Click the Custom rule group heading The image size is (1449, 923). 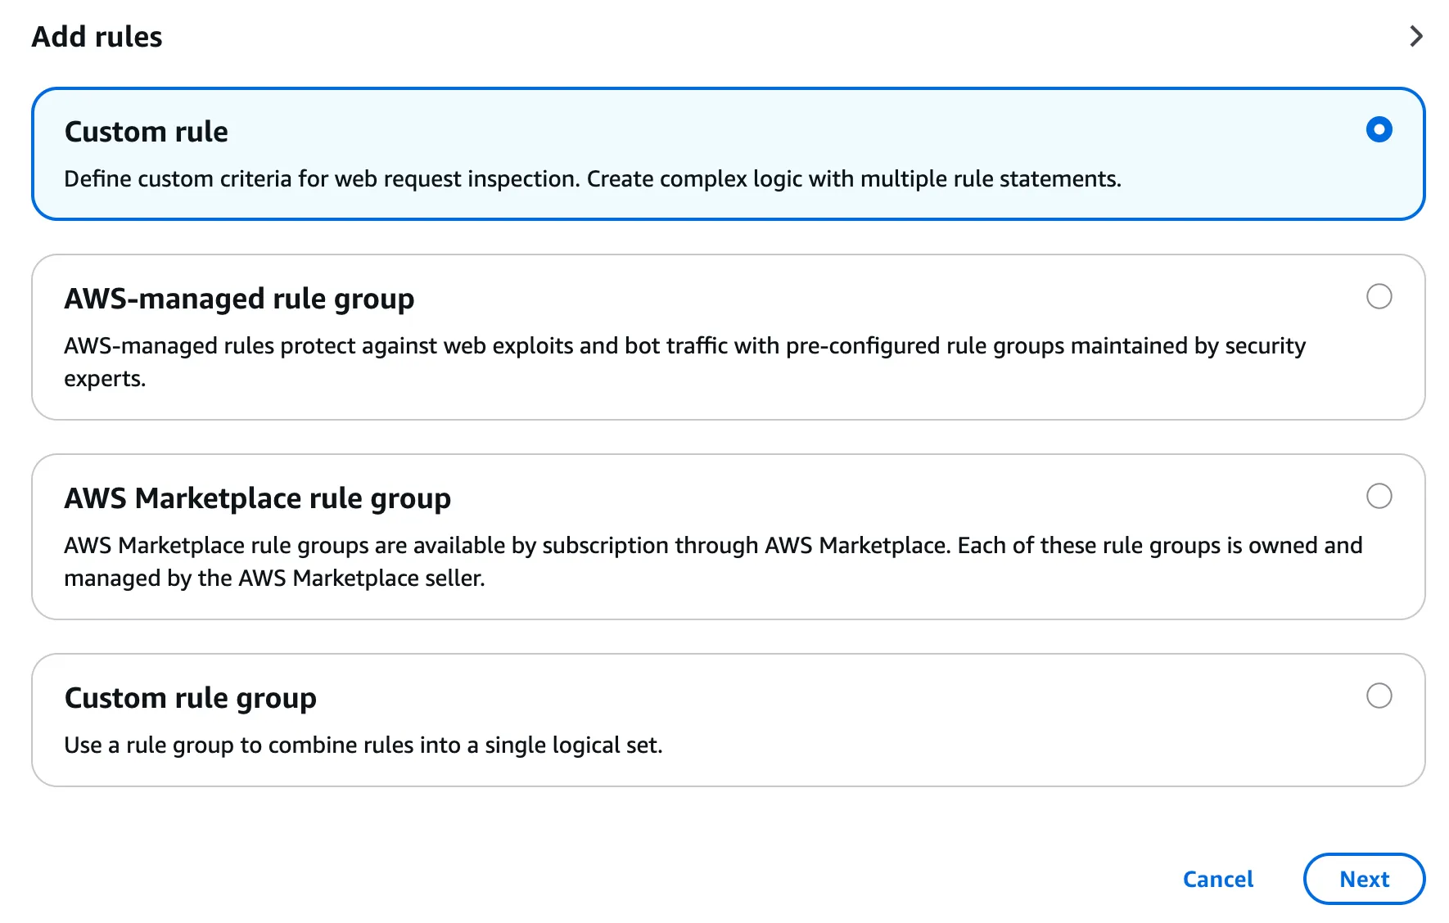[x=190, y=698]
